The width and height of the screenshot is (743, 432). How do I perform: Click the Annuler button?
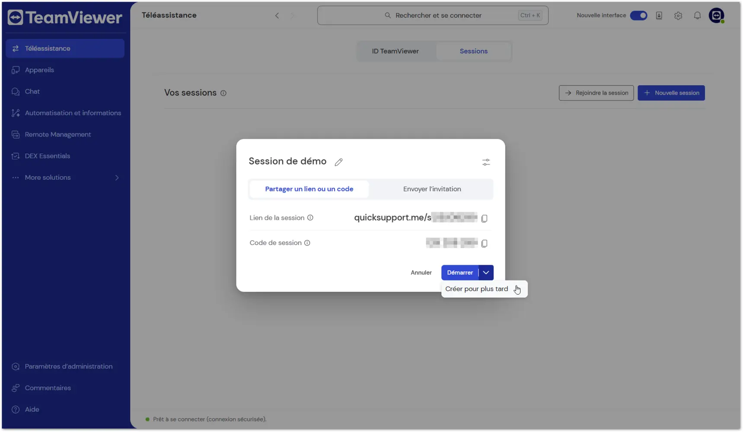tap(421, 273)
